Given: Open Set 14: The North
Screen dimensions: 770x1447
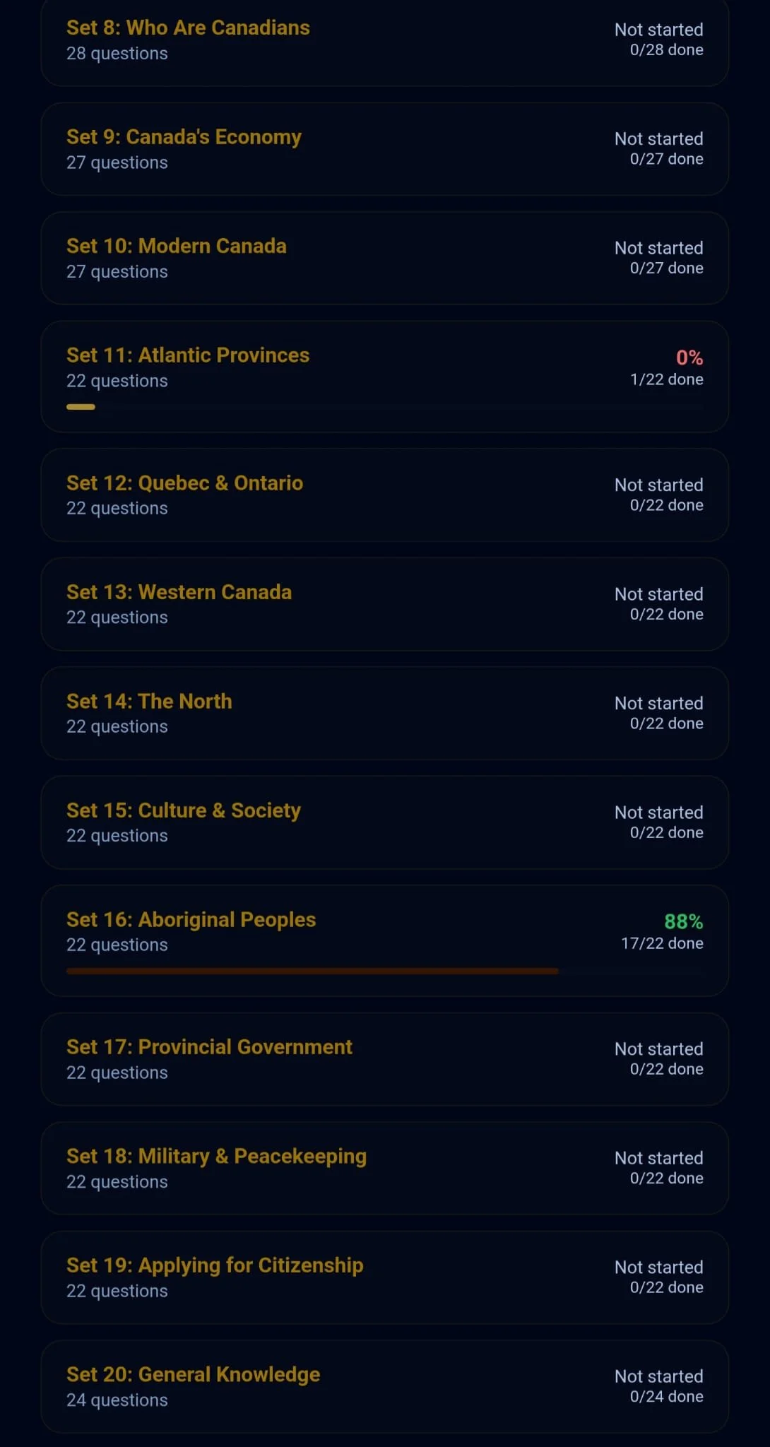Looking at the screenshot, I should (x=385, y=714).
